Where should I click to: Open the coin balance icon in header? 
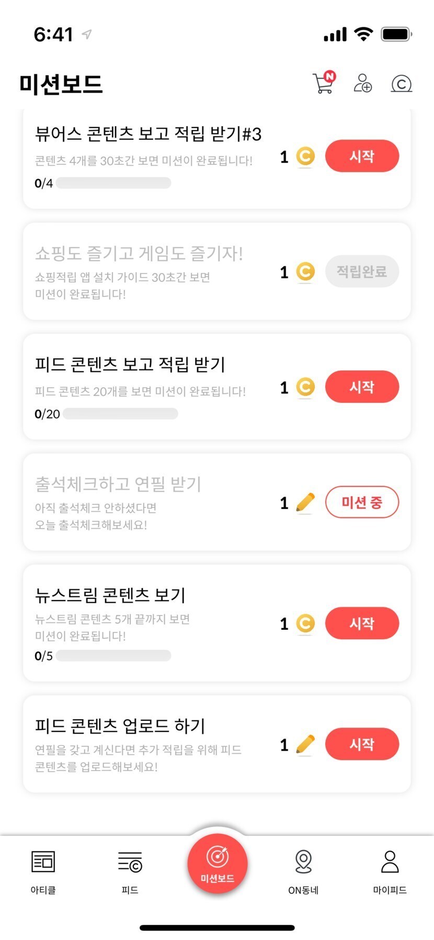click(x=401, y=84)
